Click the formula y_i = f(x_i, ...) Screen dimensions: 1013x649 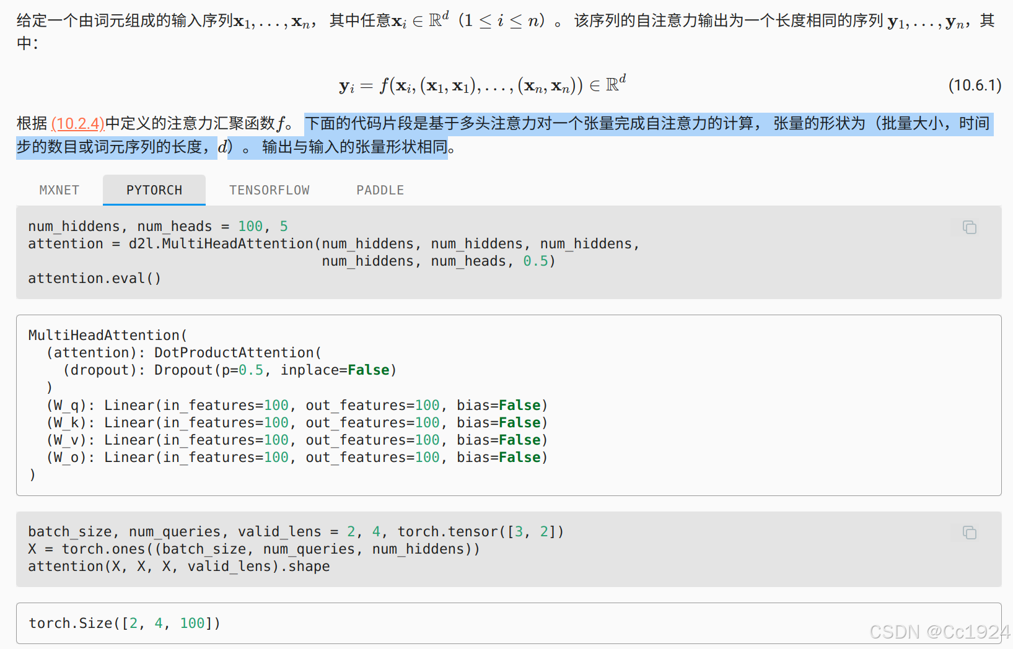[483, 85]
